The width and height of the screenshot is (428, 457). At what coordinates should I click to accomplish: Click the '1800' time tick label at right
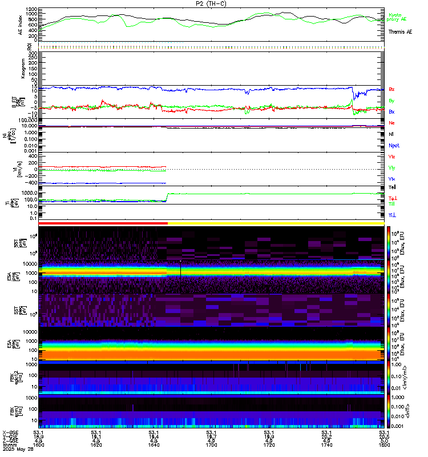pyautogui.click(x=384, y=445)
